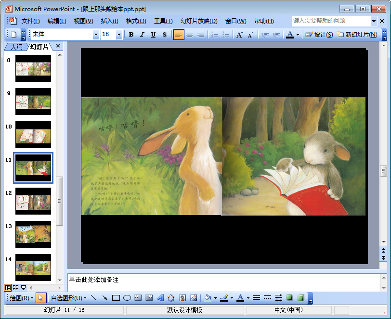
Task: Insert a diagram or organization chart
Action: coord(171,298)
